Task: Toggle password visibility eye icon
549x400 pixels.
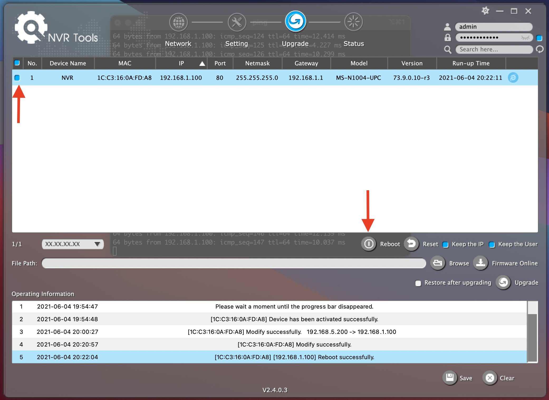Action: (x=525, y=38)
